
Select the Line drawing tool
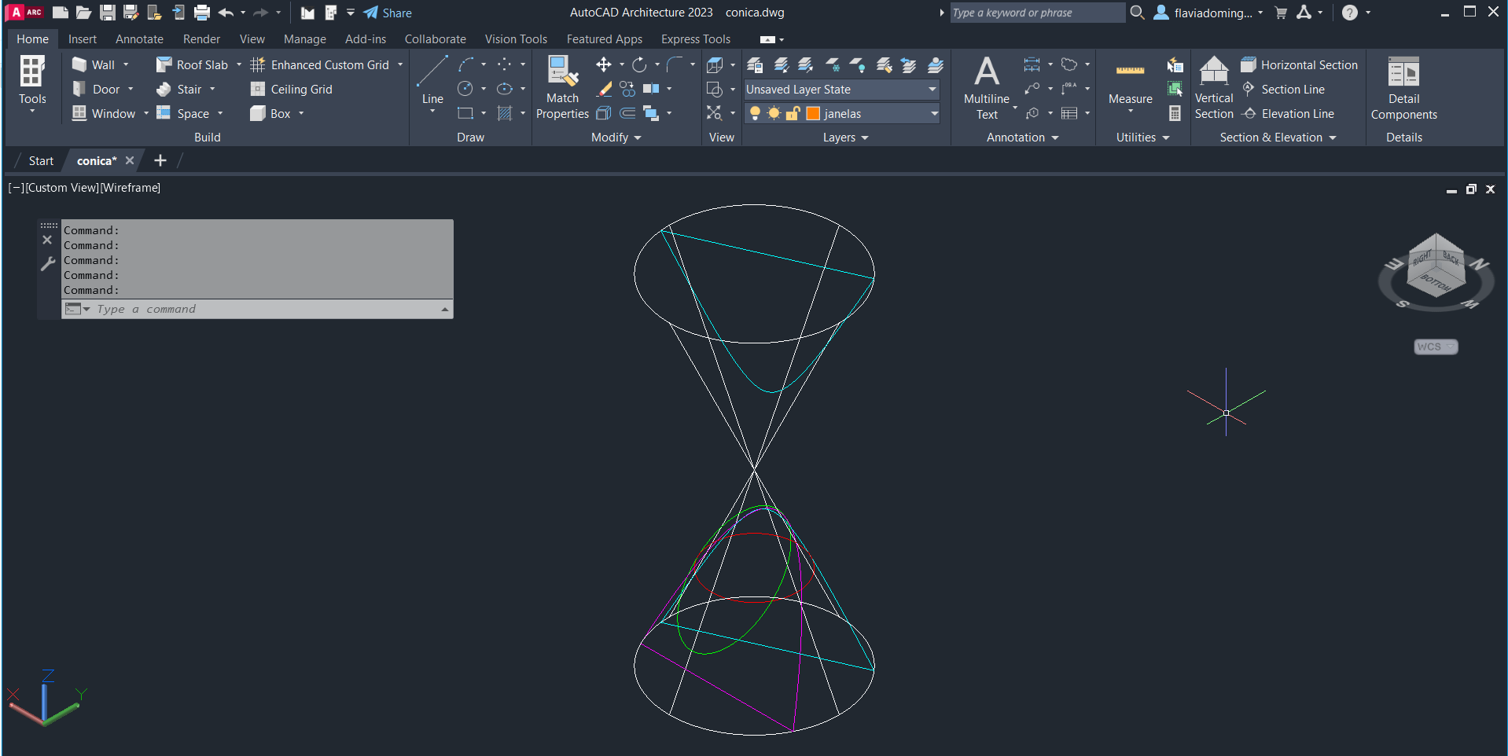[432, 81]
